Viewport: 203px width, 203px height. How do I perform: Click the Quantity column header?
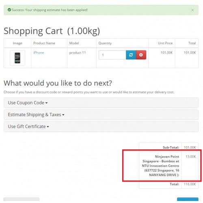click(105, 43)
